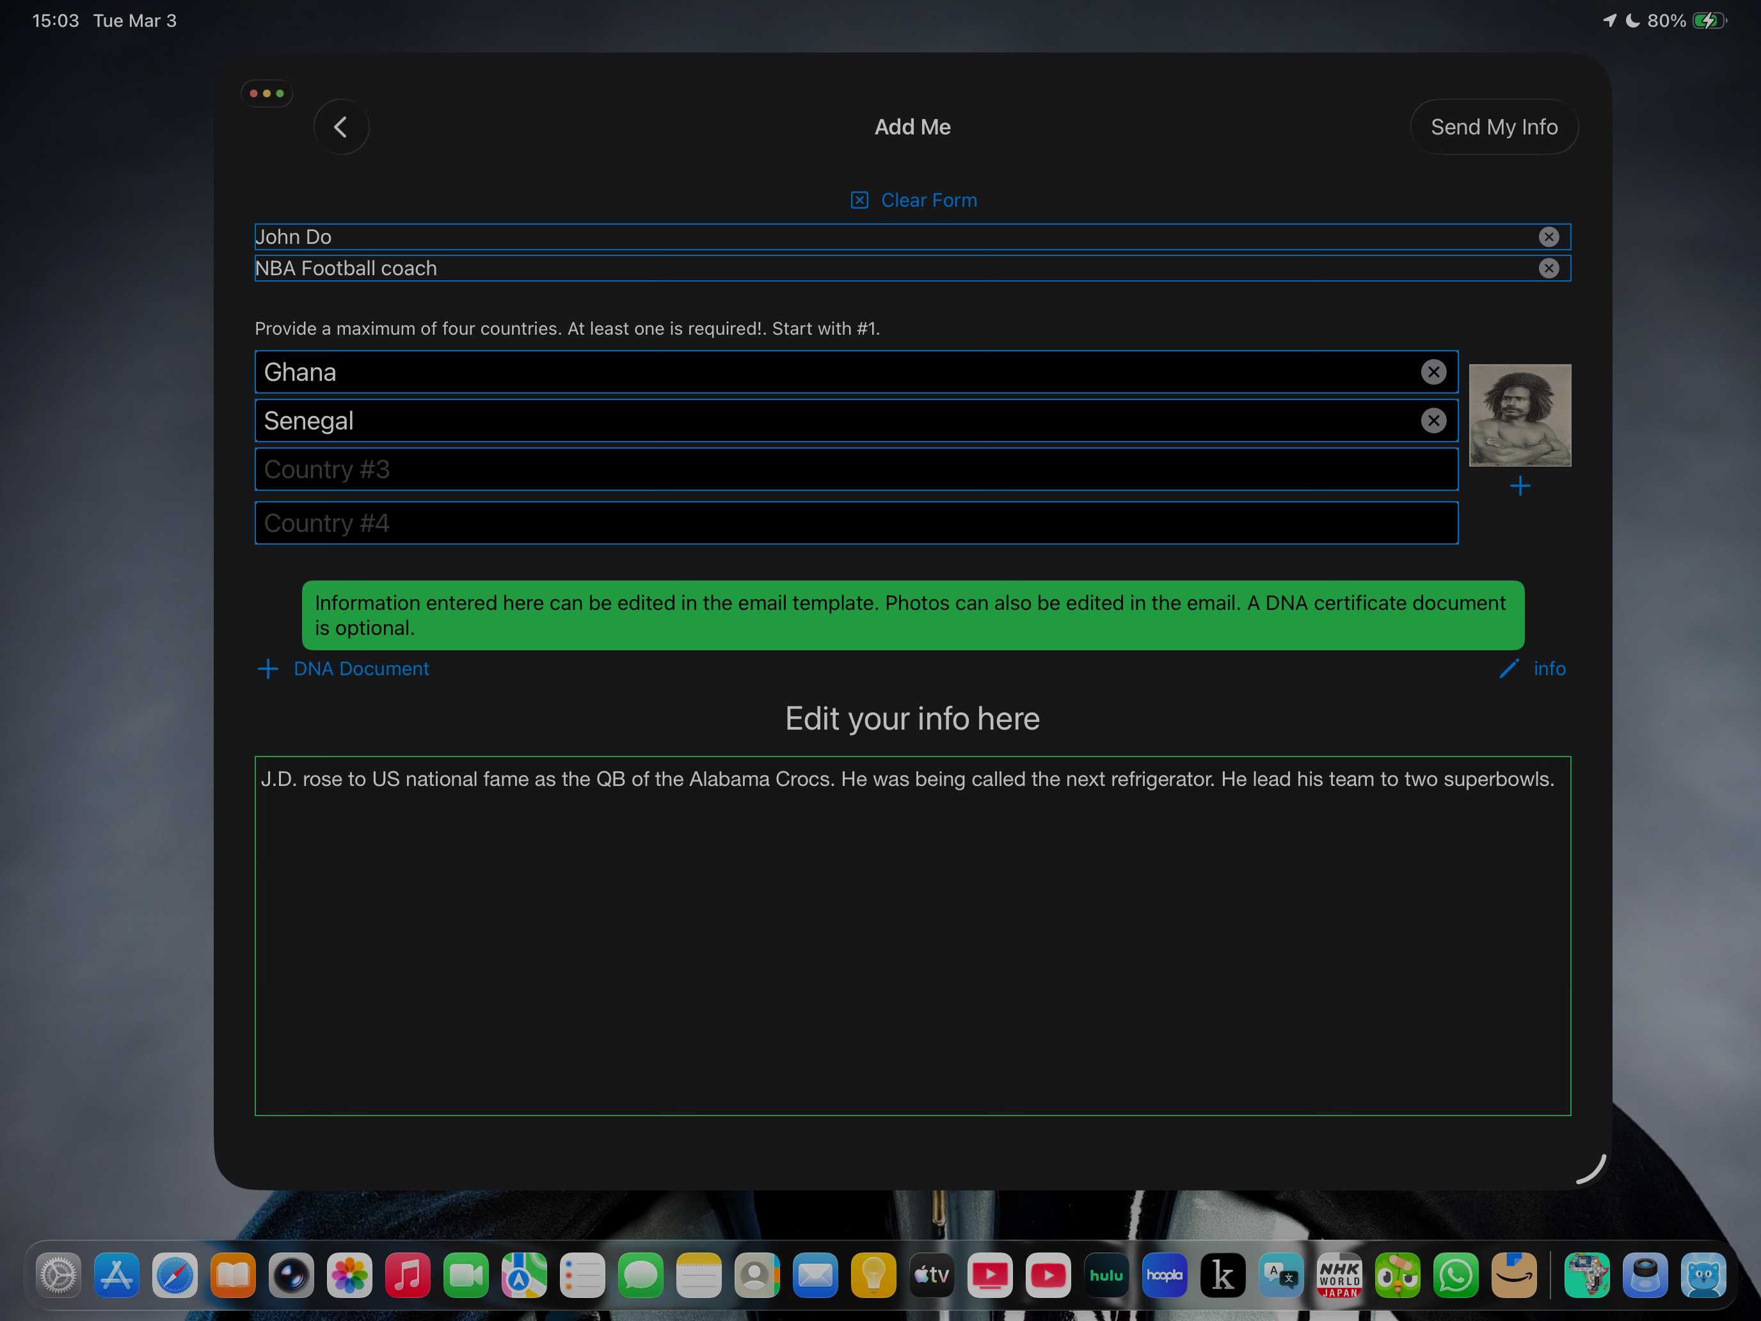Edit the John Do name field
This screenshot has width=1761, height=1321.
pyautogui.click(x=912, y=237)
